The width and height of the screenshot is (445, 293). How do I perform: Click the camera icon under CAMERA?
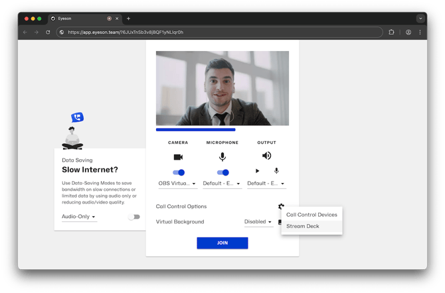(178, 157)
